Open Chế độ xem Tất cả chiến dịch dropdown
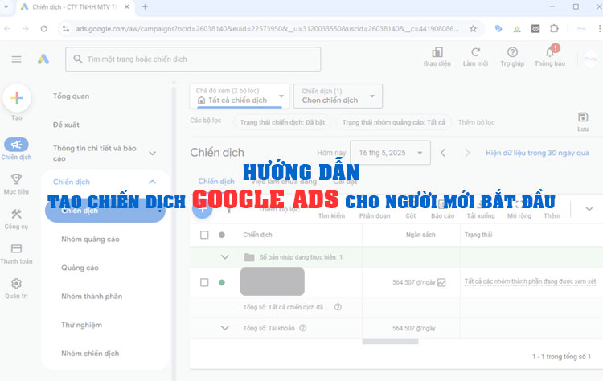Viewport: 603px width, 381px height. point(240,96)
